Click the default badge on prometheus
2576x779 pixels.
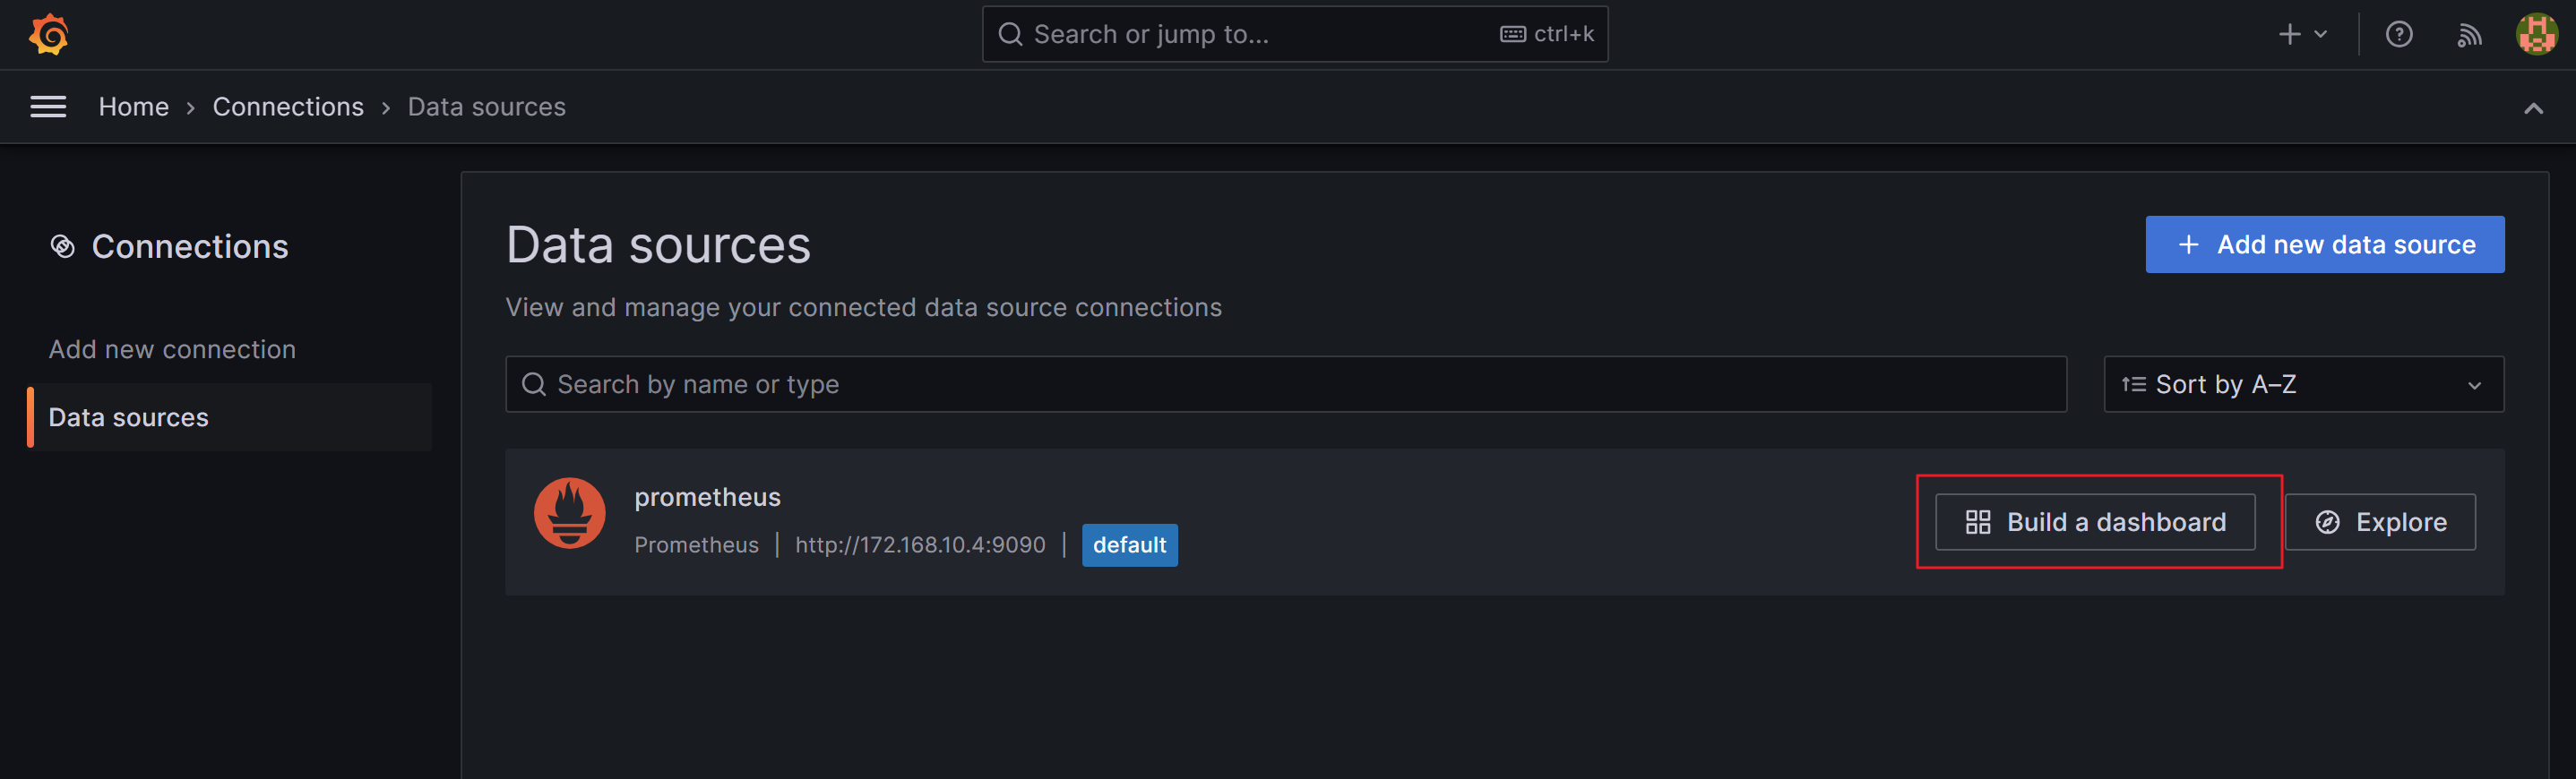coord(1129,545)
